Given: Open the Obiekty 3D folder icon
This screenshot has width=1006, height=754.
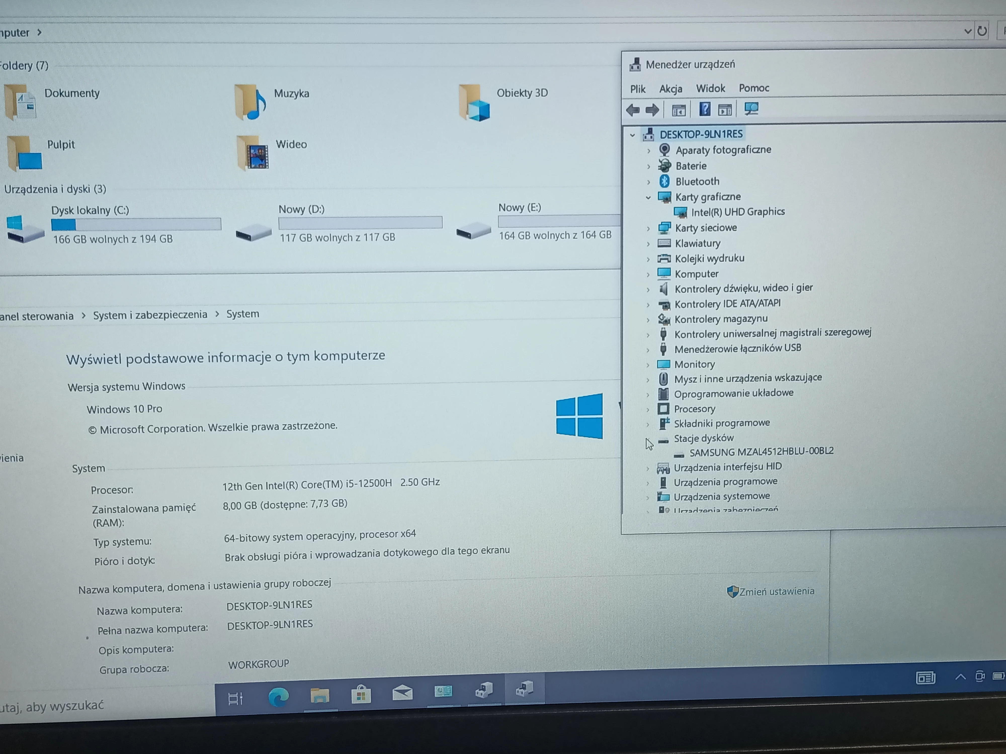Looking at the screenshot, I should tap(474, 103).
